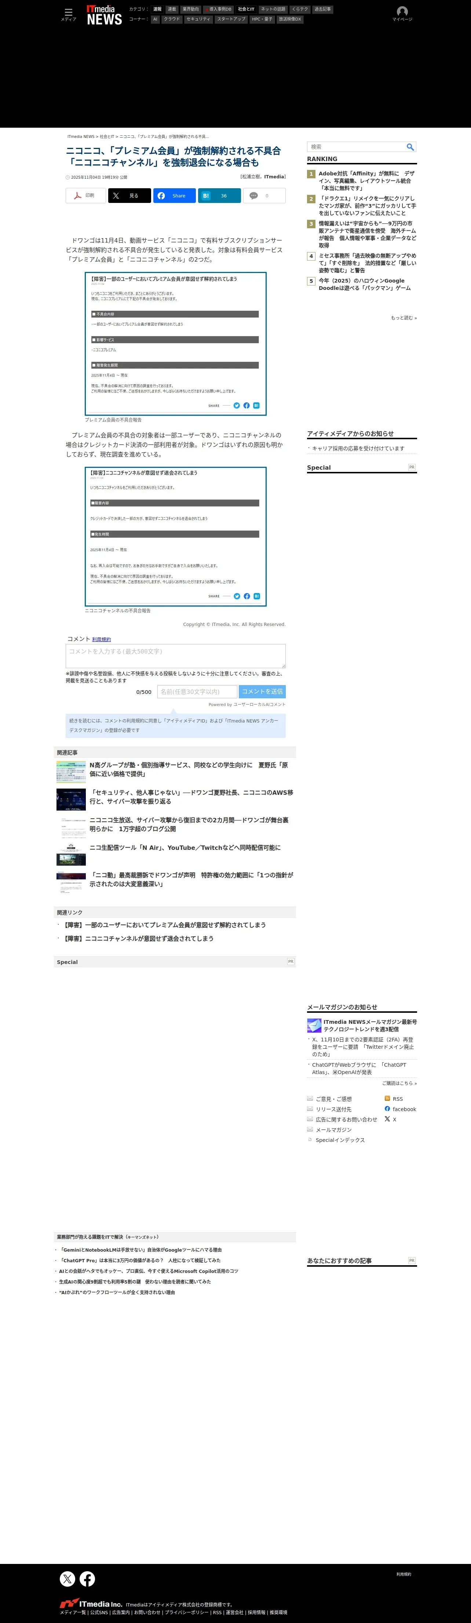Open ranking item 1 Adobe Affinity article
Screen dimensions: 471x1623
pos(366,181)
